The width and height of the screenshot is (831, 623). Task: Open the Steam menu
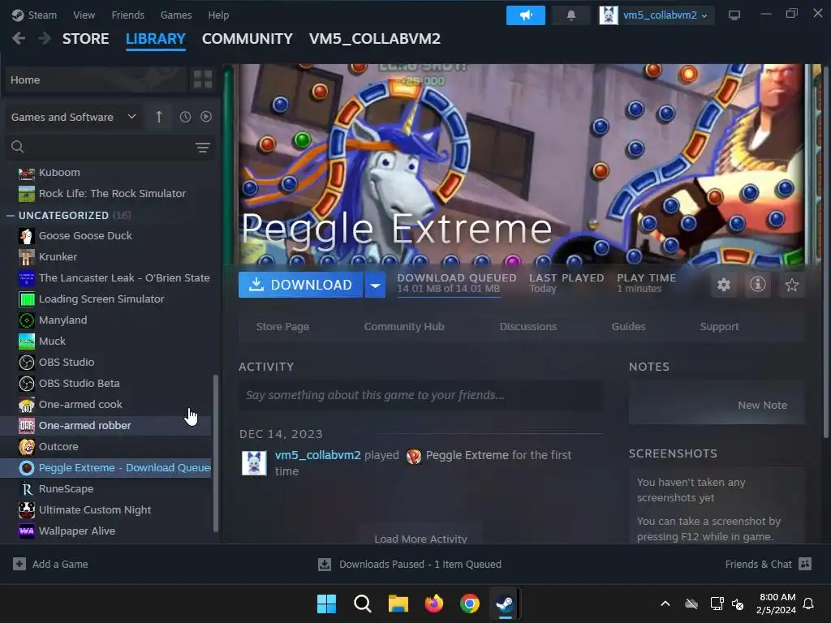pyautogui.click(x=34, y=15)
